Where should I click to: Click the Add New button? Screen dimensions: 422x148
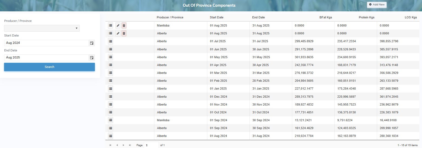coord(377,5)
